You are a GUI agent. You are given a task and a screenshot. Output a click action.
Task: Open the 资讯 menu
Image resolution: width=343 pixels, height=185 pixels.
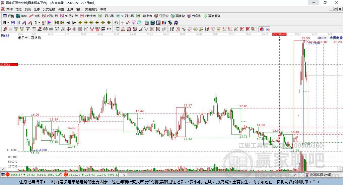click(x=28, y=9)
